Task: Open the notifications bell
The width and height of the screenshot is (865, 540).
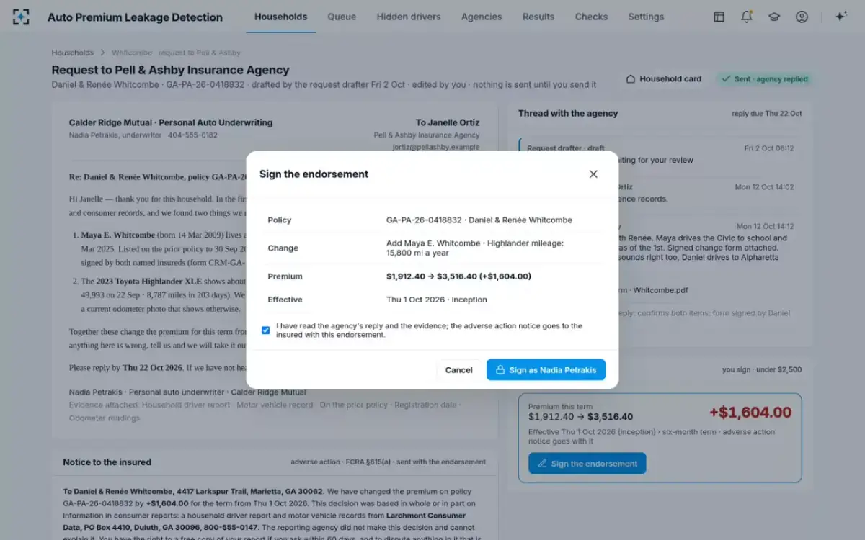Action: tap(747, 17)
